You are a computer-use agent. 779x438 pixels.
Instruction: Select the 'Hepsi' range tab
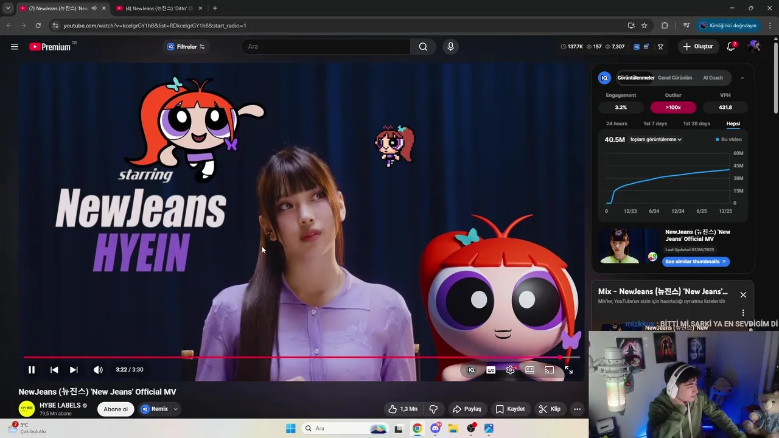click(733, 123)
